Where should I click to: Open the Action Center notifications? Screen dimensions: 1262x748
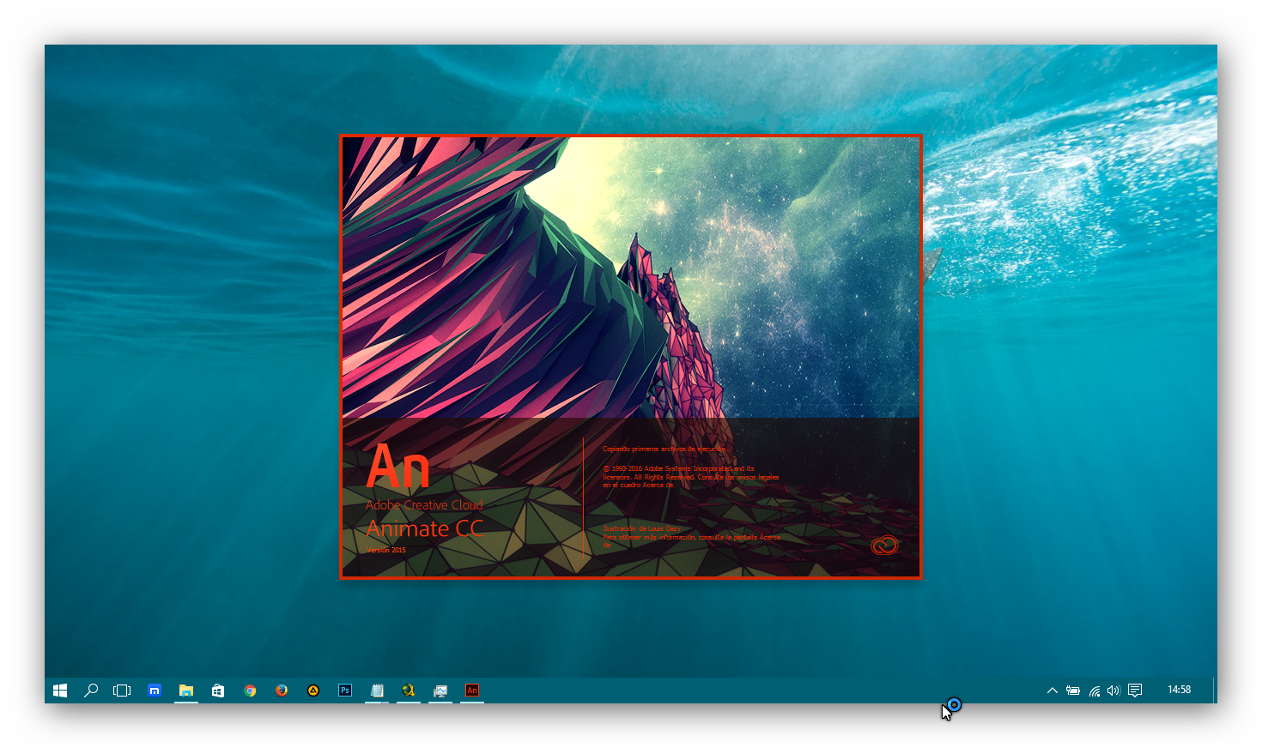click(x=1135, y=691)
